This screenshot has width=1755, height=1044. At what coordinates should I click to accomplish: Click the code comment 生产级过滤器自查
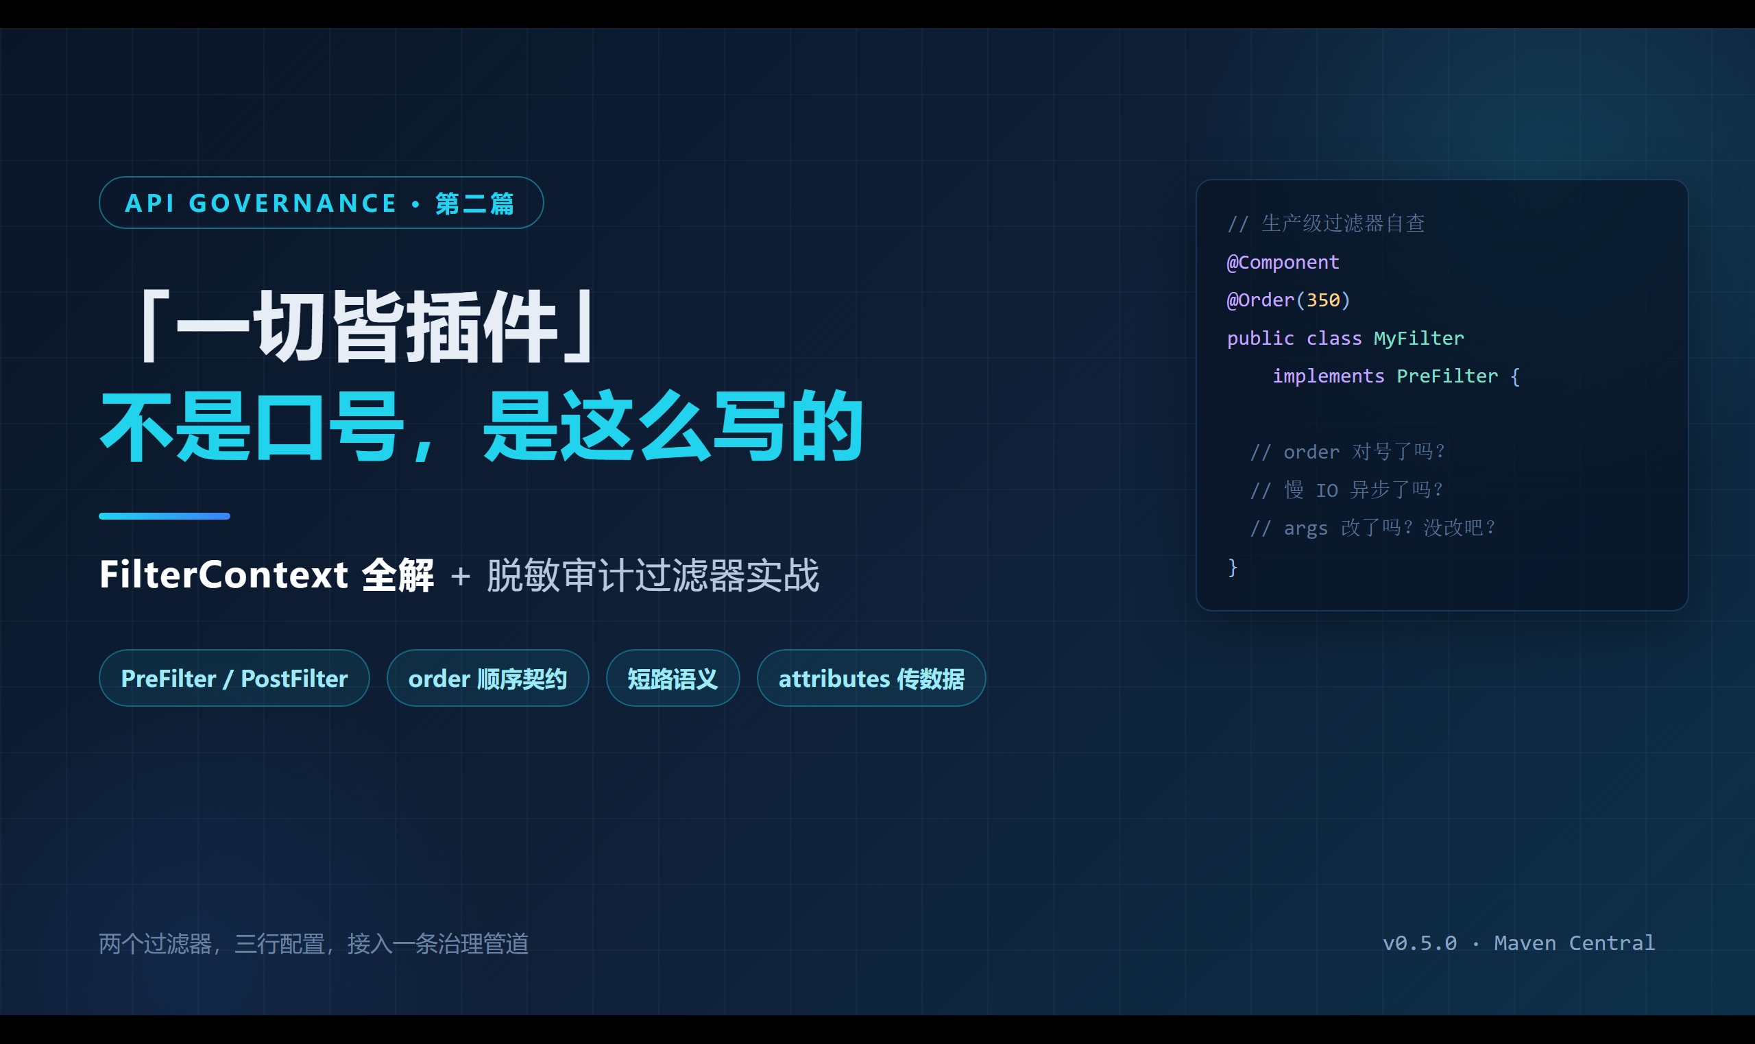pos(1326,223)
